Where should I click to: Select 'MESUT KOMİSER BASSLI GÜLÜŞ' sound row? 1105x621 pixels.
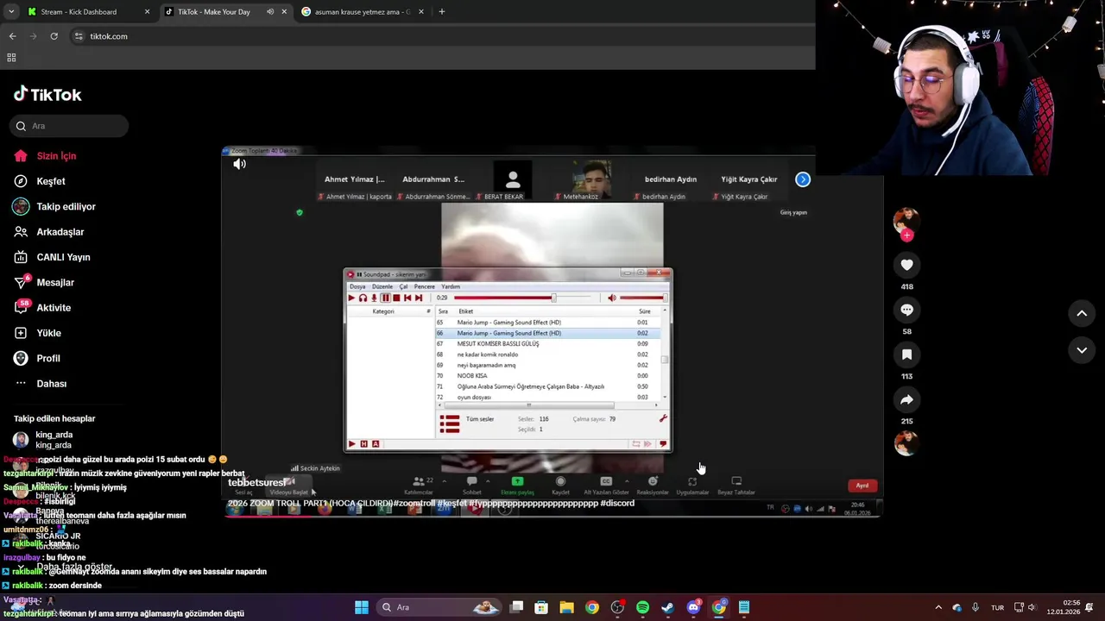click(548, 343)
